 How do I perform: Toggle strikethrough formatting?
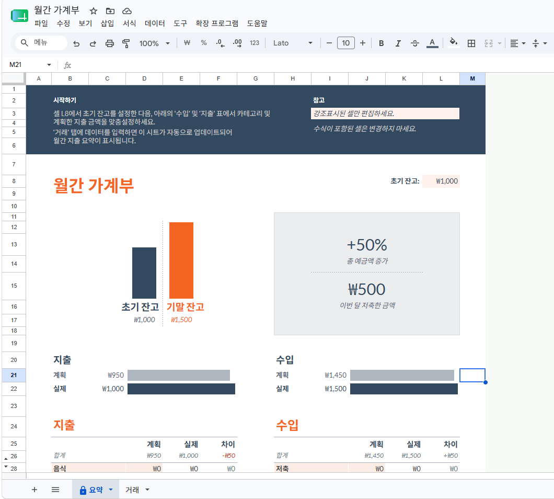pyautogui.click(x=415, y=43)
